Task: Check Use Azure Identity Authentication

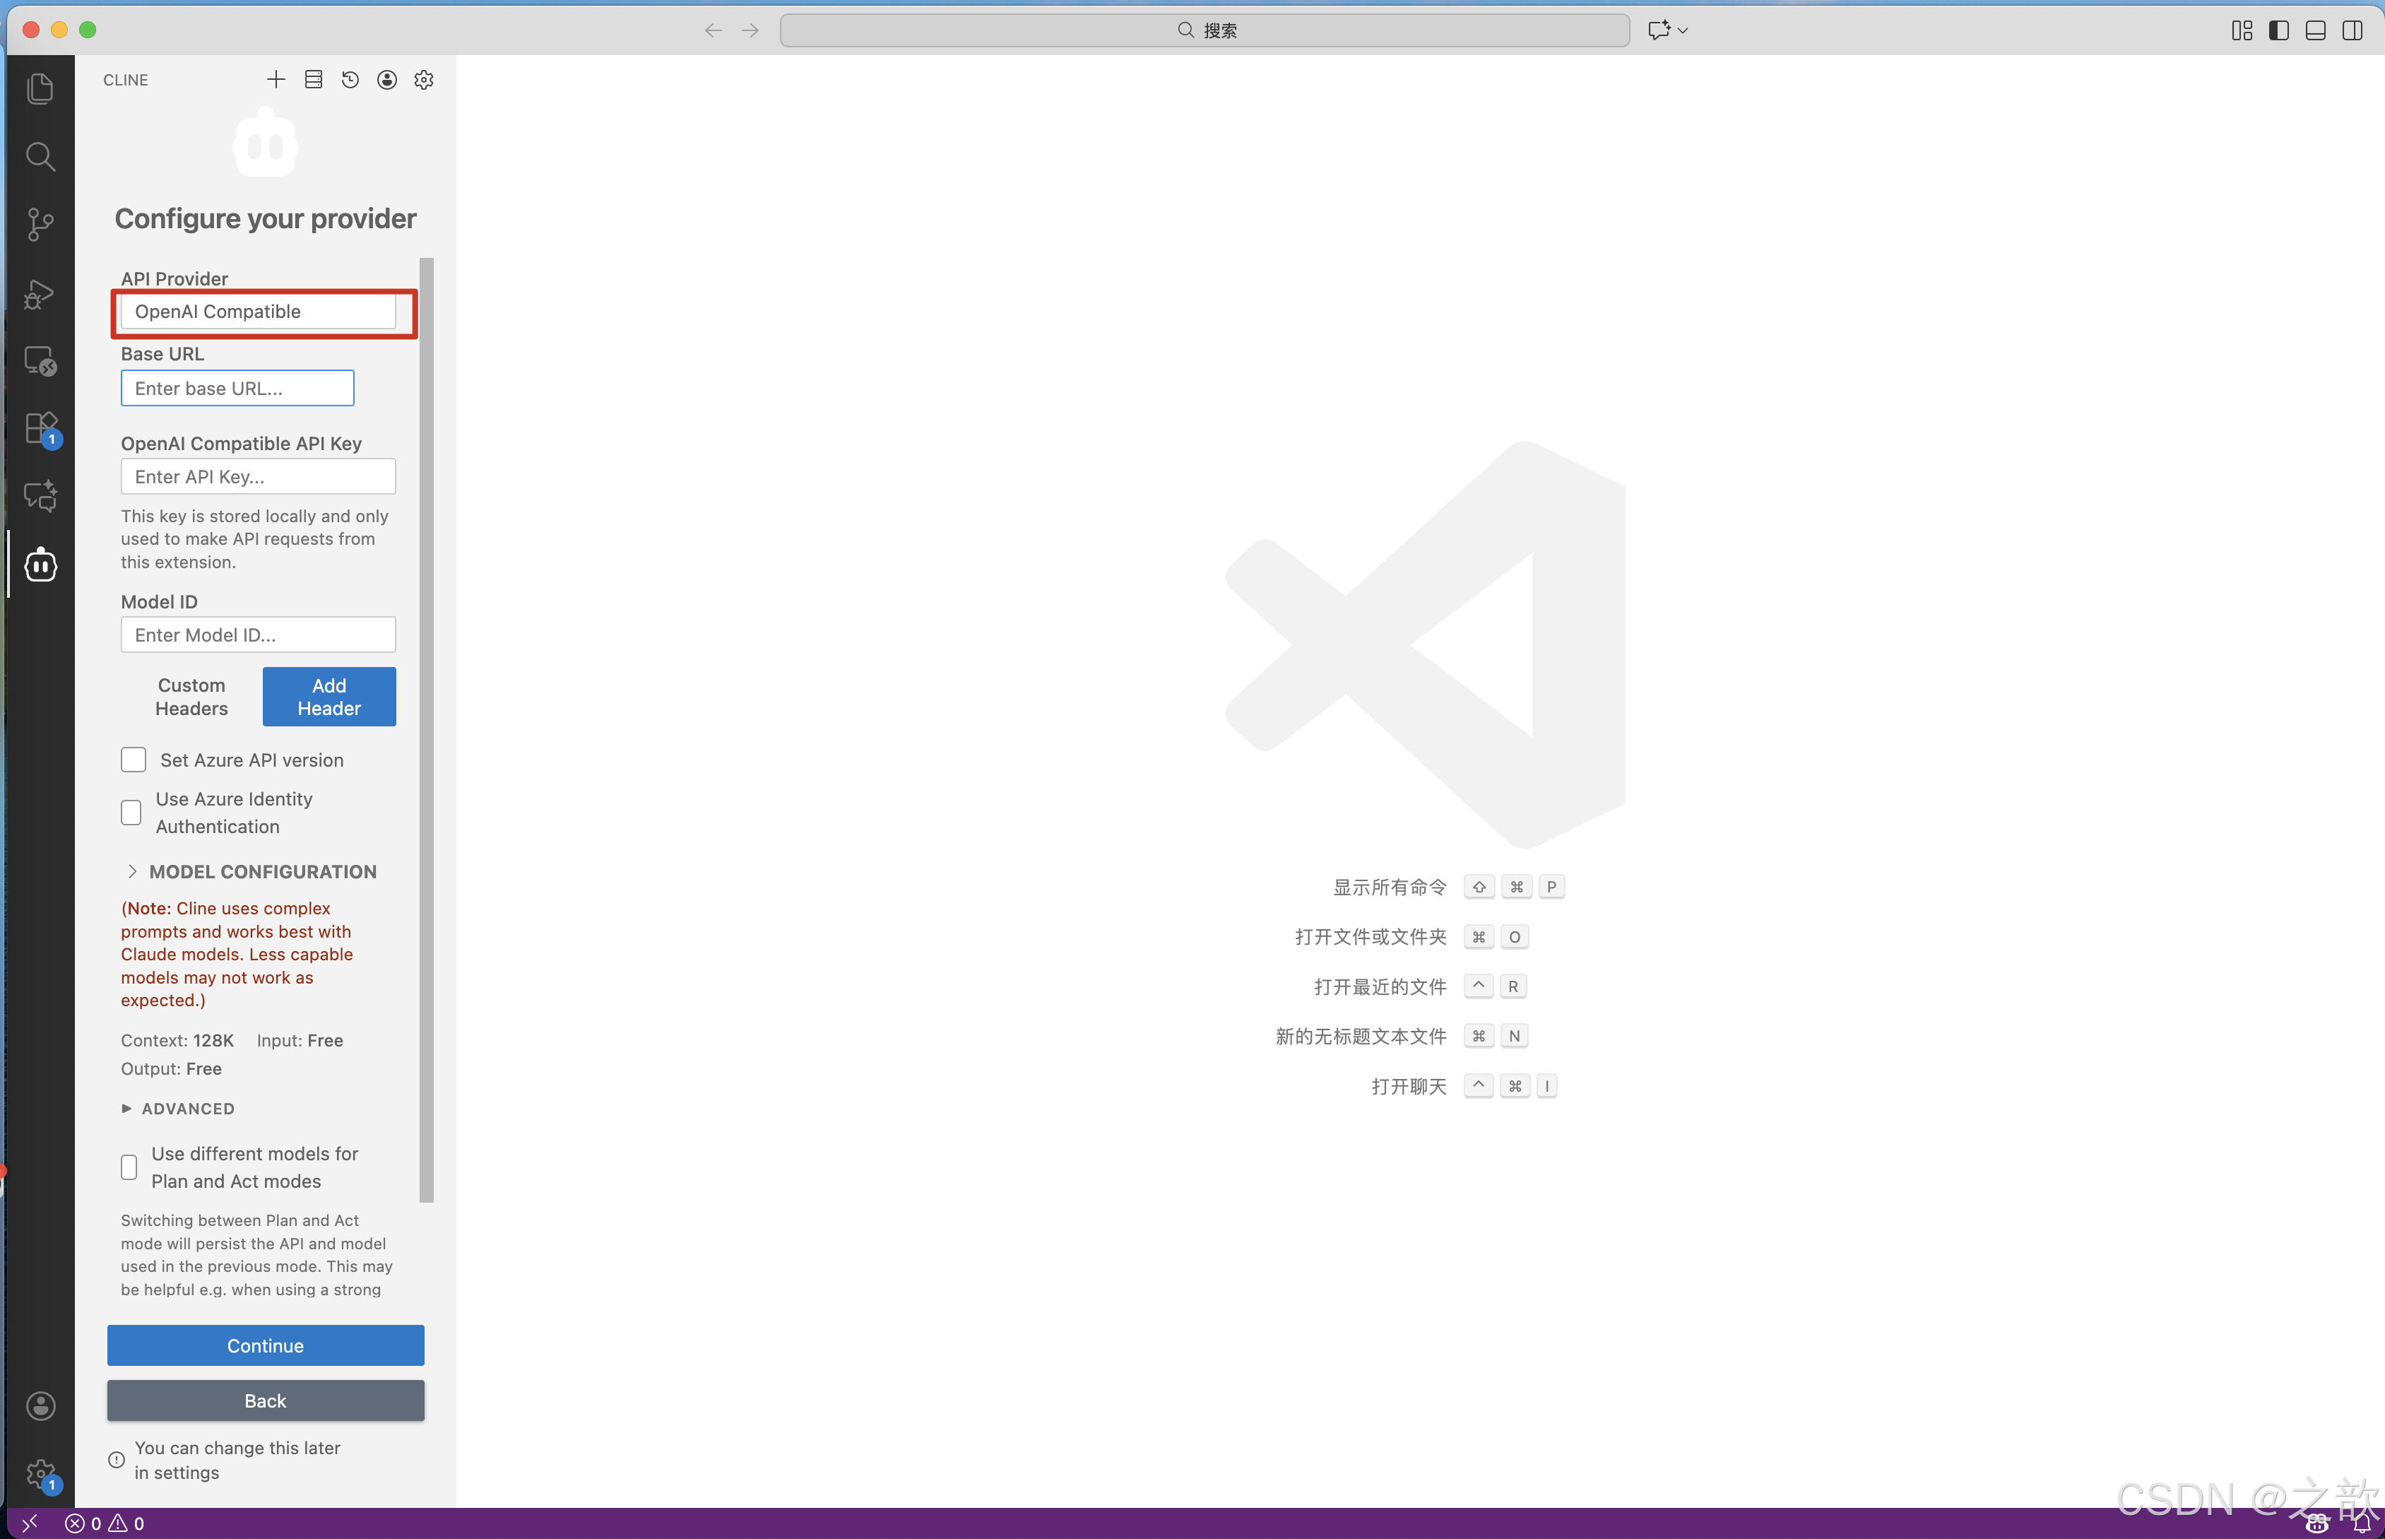Action: click(131, 813)
